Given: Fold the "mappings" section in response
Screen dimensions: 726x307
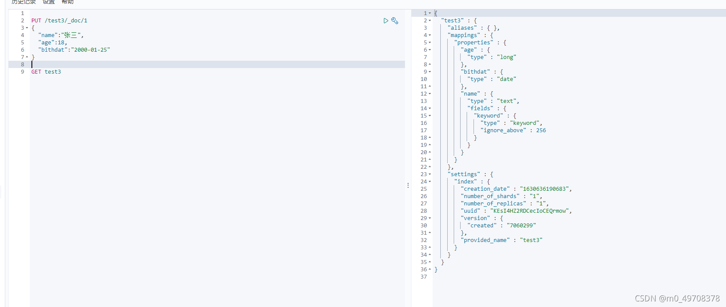Looking at the screenshot, I should tap(430, 35).
